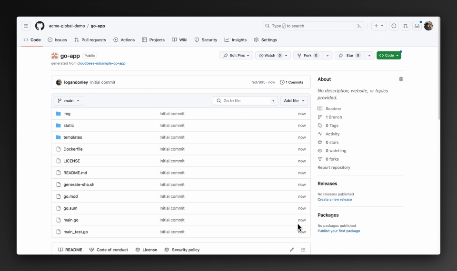Image resolution: width=457 pixels, height=271 pixels.
Task: Open the command palette icon
Action: (x=360, y=26)
